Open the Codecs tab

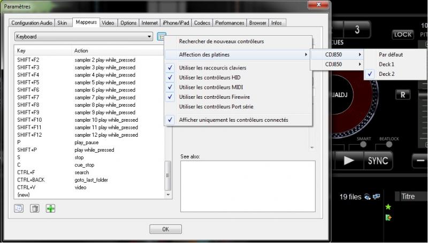click(x=202, y=23)
